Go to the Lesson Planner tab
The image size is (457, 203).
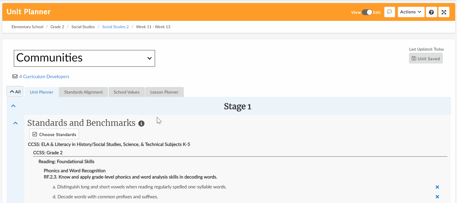pos(164,92)
